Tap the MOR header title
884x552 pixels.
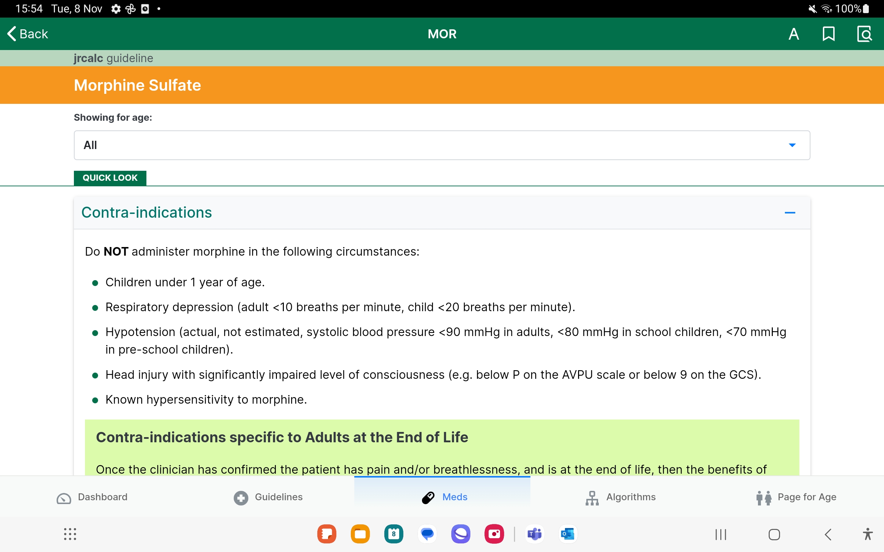442,34
